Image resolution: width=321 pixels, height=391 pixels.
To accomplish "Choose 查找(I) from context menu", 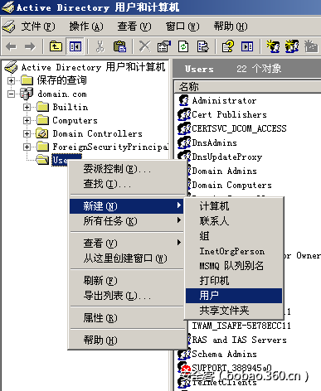I will (x=127, y=184).
